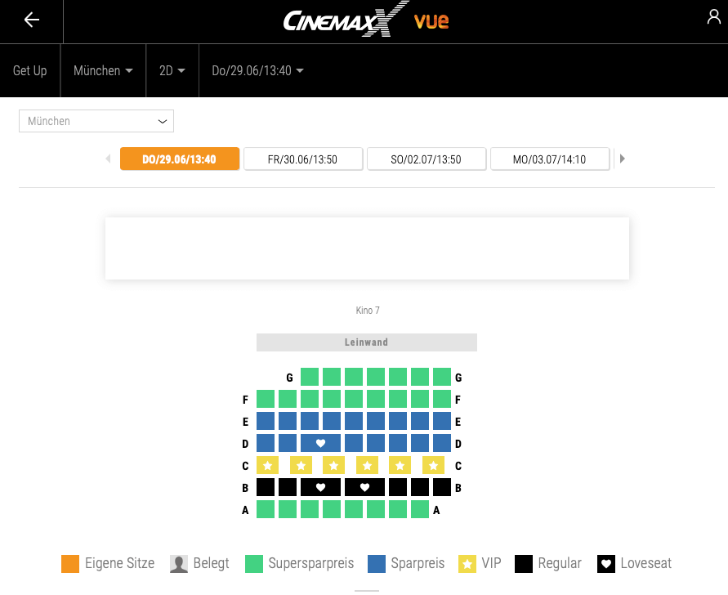Choose the MO/03.07/14:10 showtime button
This screenshot has width=728, height=595.
[x=550, y=159]
